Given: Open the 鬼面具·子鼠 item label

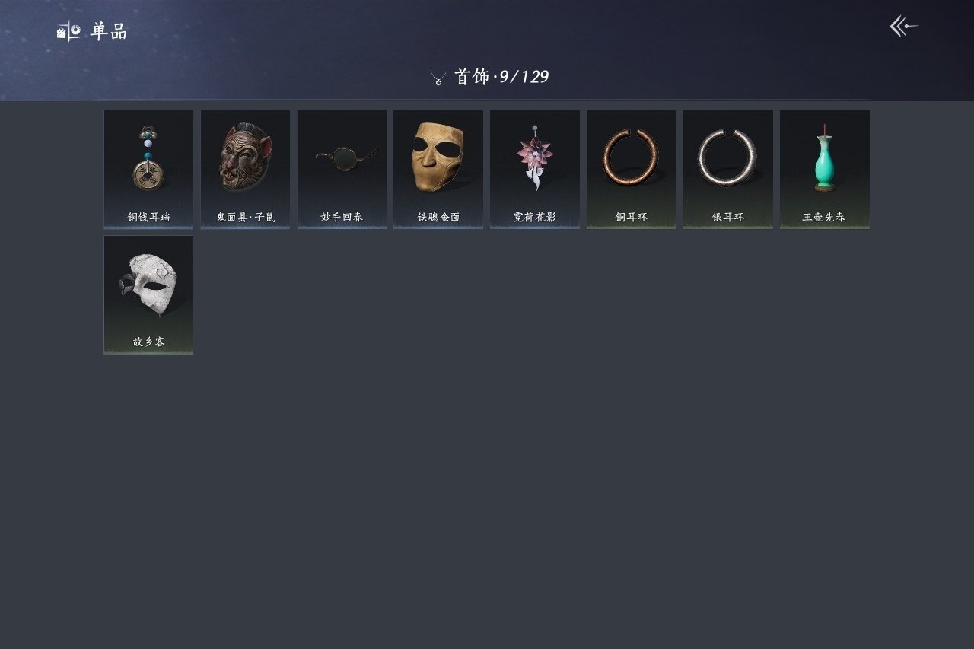Looking at the screenshot, I should click(245, 217).
